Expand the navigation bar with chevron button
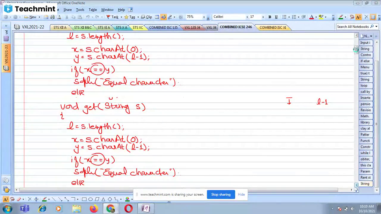The height and width of the screenshot is (214, 381). coord(6,26)
